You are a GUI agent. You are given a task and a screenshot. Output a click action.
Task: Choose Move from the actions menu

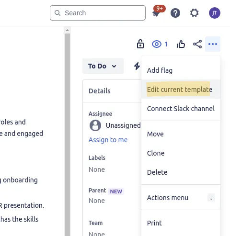181,134
